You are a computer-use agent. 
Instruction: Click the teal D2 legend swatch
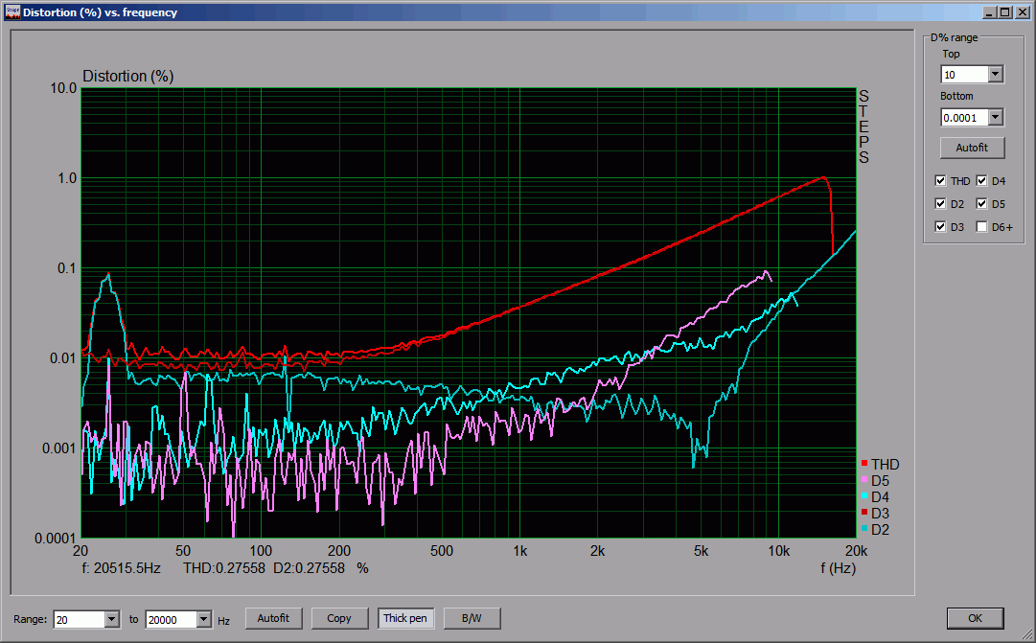[864, 528]
